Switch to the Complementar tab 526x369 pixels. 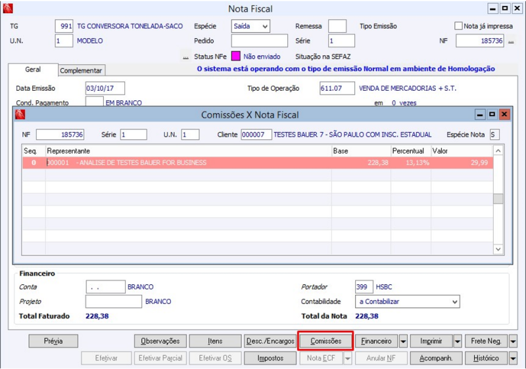pyautogui.click(x=81, y=70)
